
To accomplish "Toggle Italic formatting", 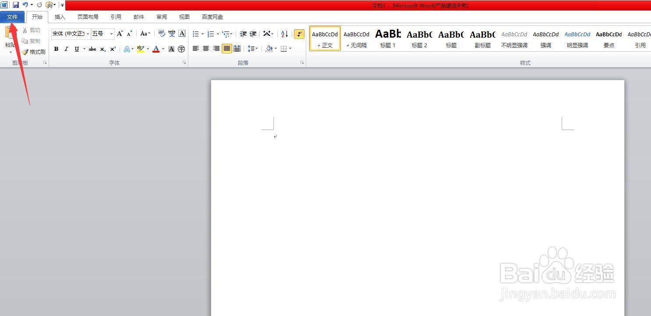I will [x=67, y=49].
